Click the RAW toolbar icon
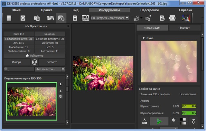The height and width of the screenshot is (131, 206). tap(50, 18)
